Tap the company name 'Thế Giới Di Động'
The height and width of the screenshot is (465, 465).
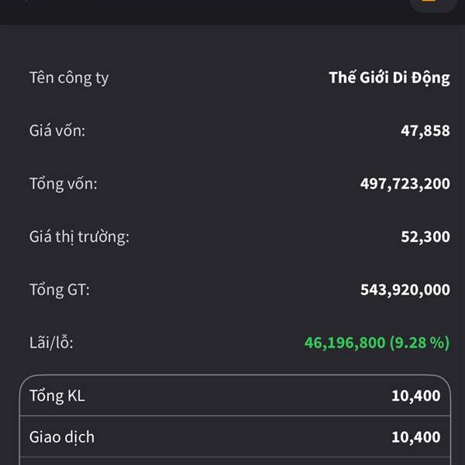pos(389,78)
